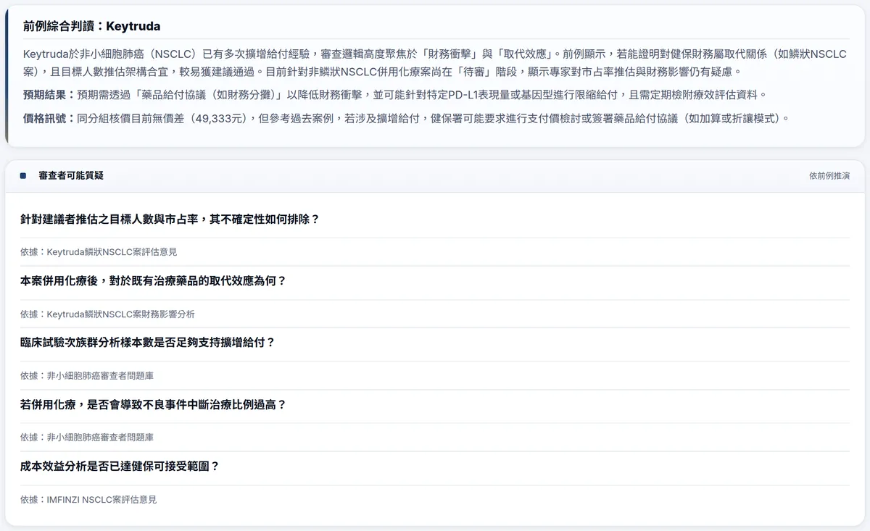Click the 預期結果 paragraph label
This screenshot has height=531, width=870.
pos(49,95)
